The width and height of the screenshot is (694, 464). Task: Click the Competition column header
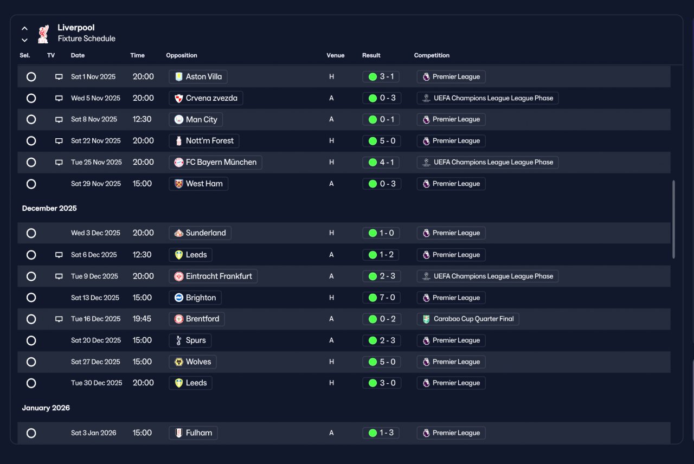tap(432, 55)
